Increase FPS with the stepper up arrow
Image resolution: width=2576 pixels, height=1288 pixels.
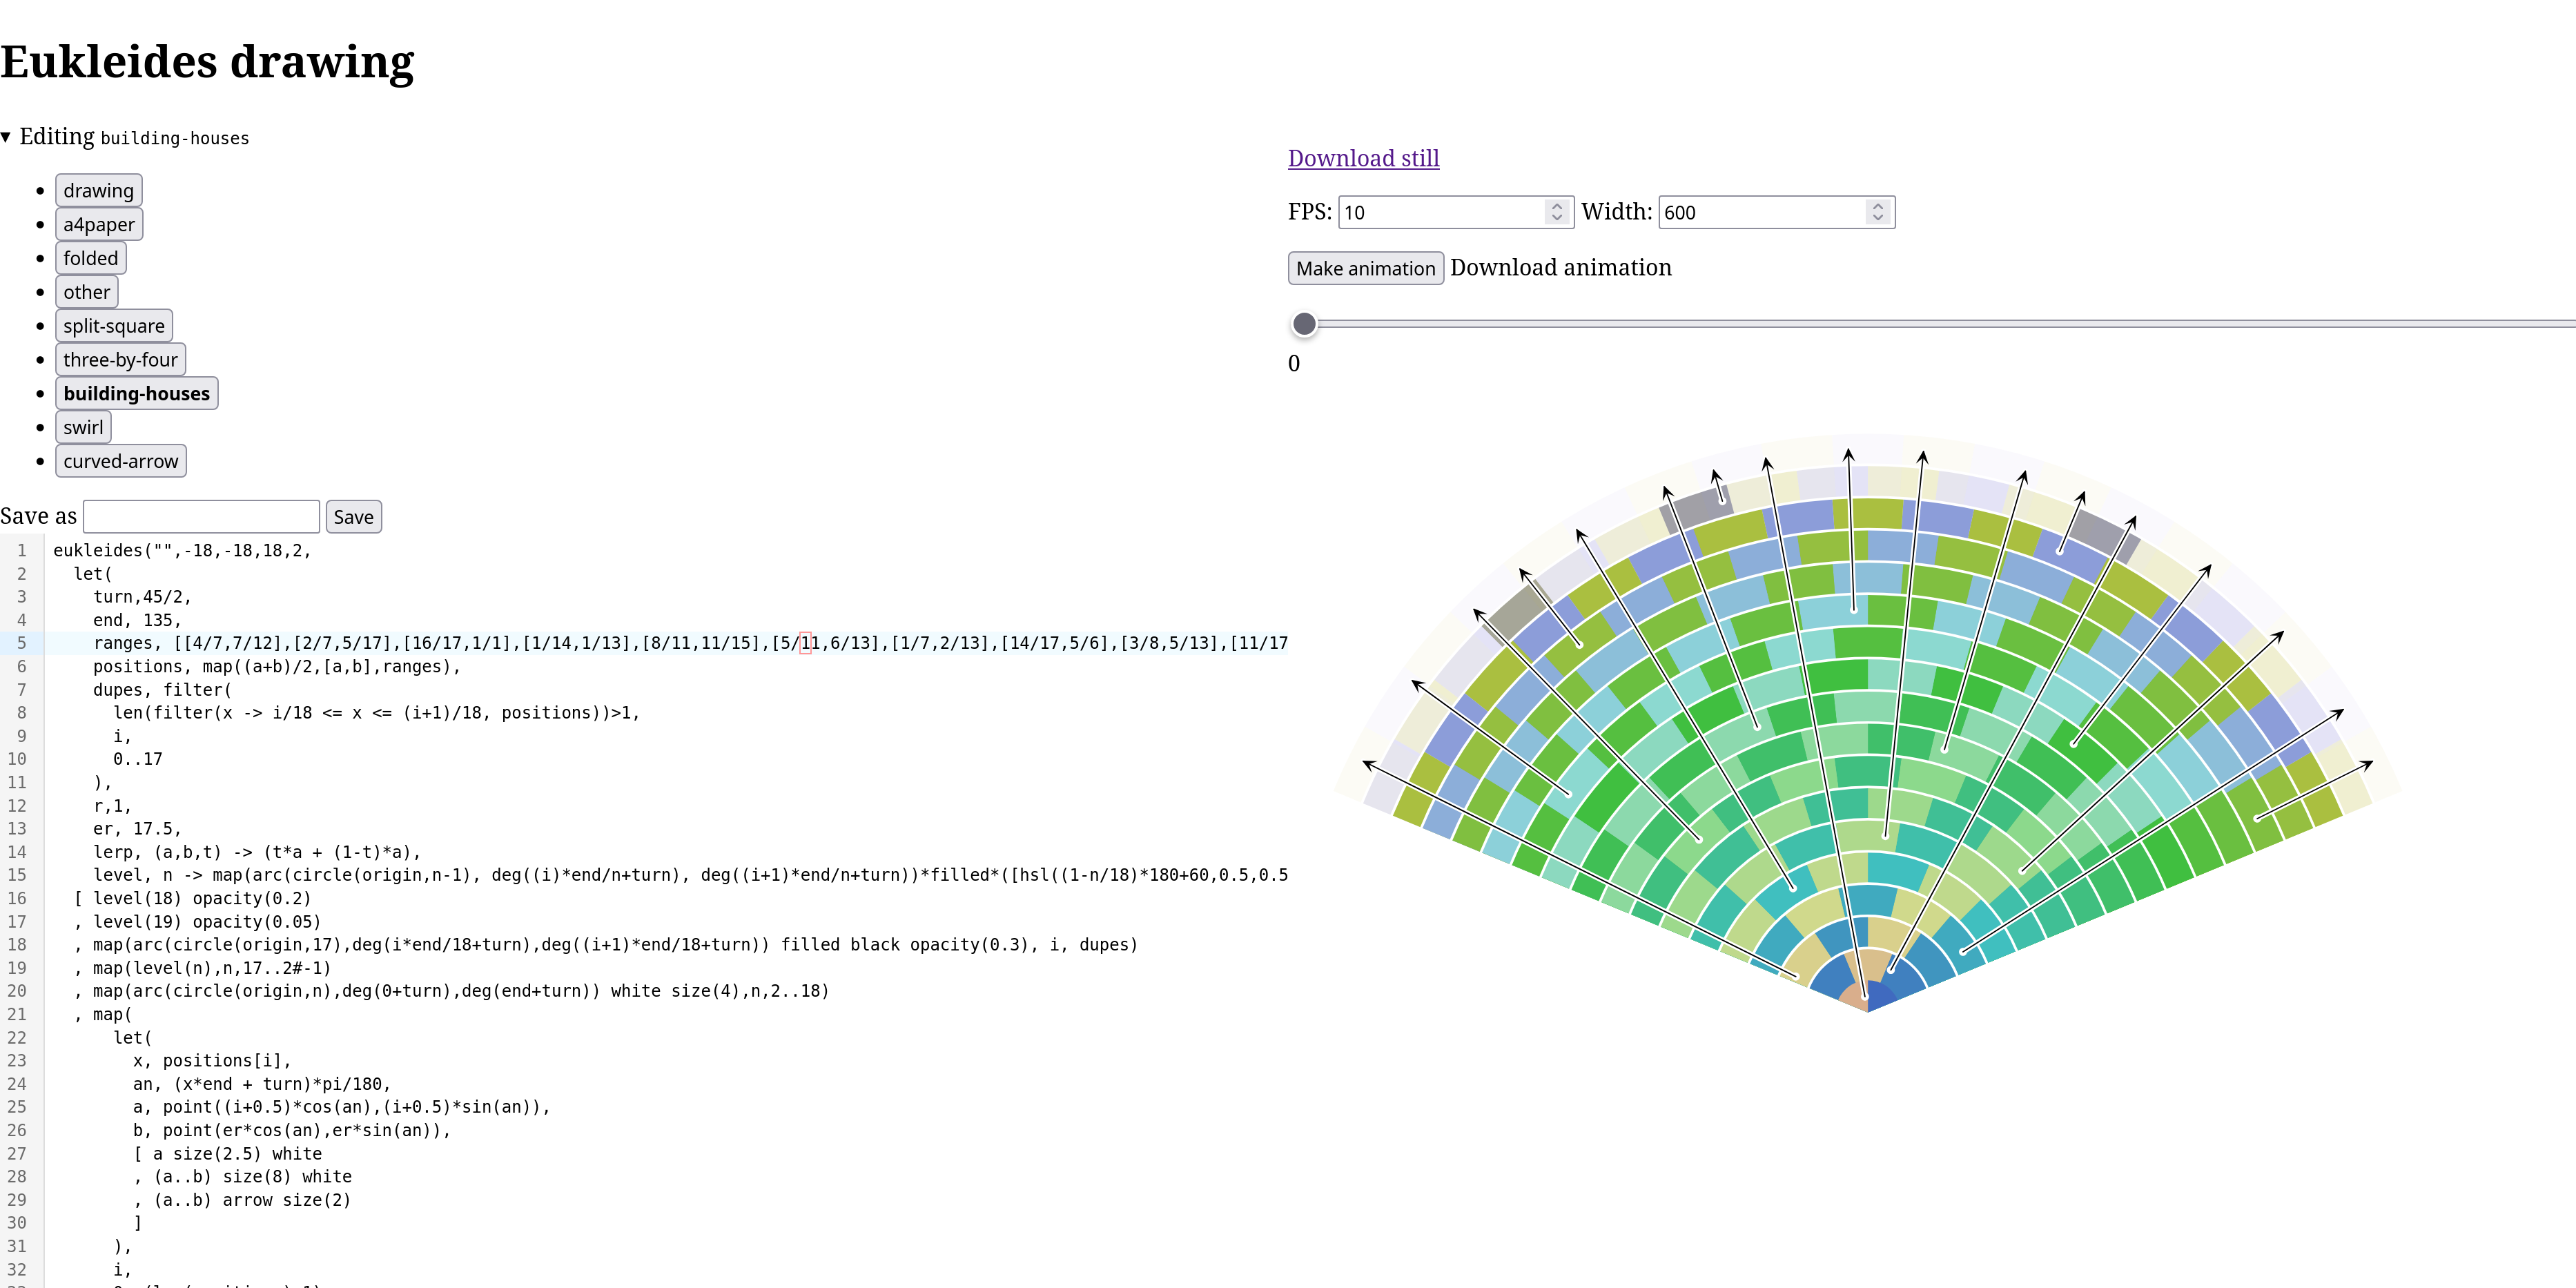(x=1556, y=206)
